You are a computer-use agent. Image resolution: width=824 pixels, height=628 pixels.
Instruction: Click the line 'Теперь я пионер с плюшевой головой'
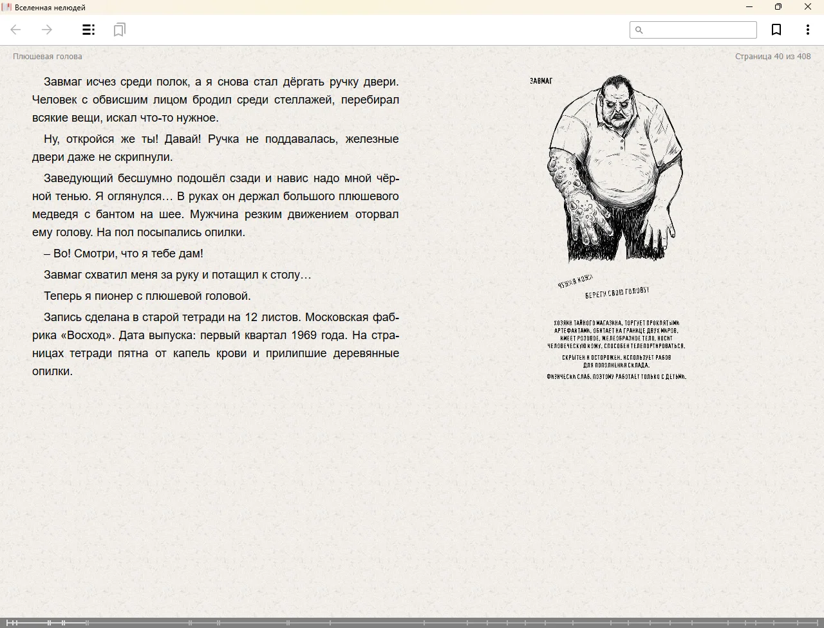pos(147,296)
